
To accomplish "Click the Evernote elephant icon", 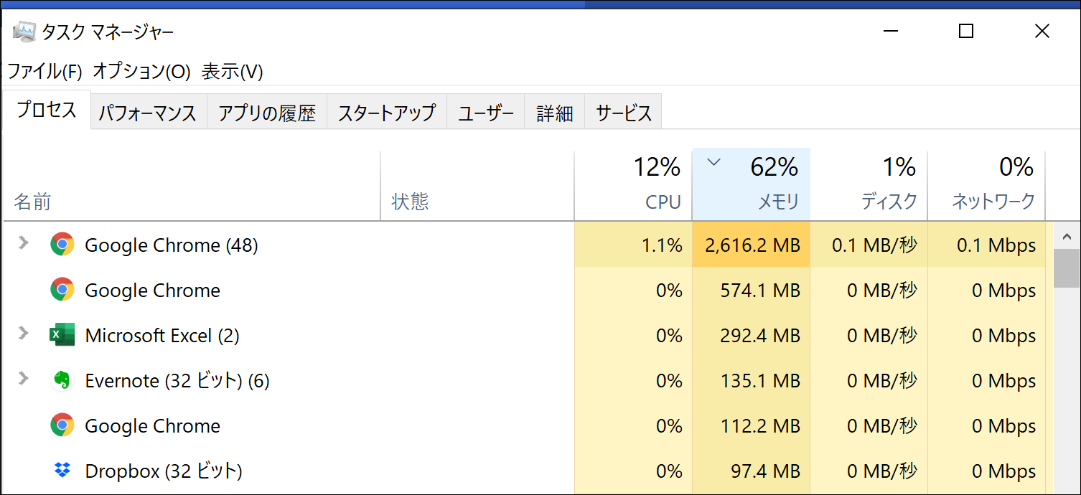I will pyautogui.click(x=62, y=380).
